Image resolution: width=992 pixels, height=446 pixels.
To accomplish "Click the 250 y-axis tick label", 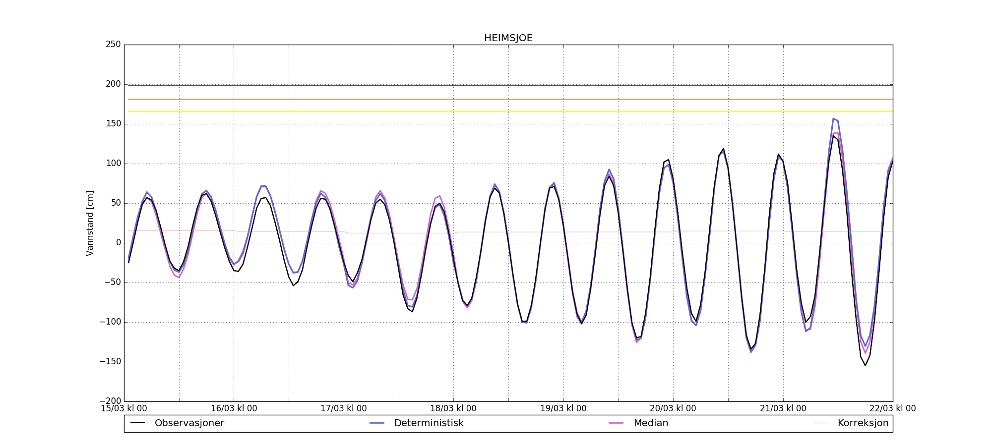I will pos(113,45).
